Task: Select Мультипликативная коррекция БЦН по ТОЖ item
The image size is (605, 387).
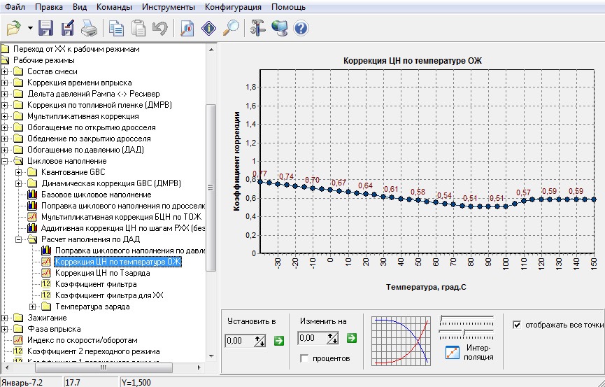Action: (x=121, y=217)
